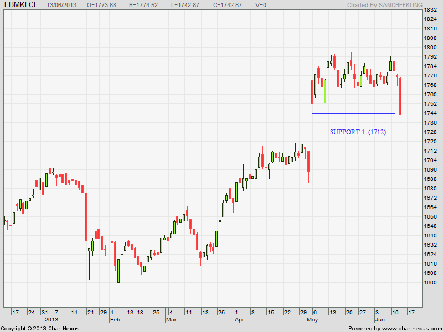
Task: Click the 1712 label on price axis
Action: [431, 151]
